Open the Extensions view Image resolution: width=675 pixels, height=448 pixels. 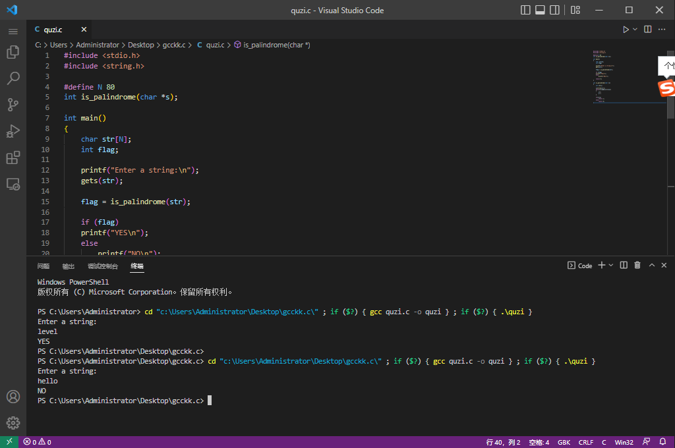click(x=13, y=157)
